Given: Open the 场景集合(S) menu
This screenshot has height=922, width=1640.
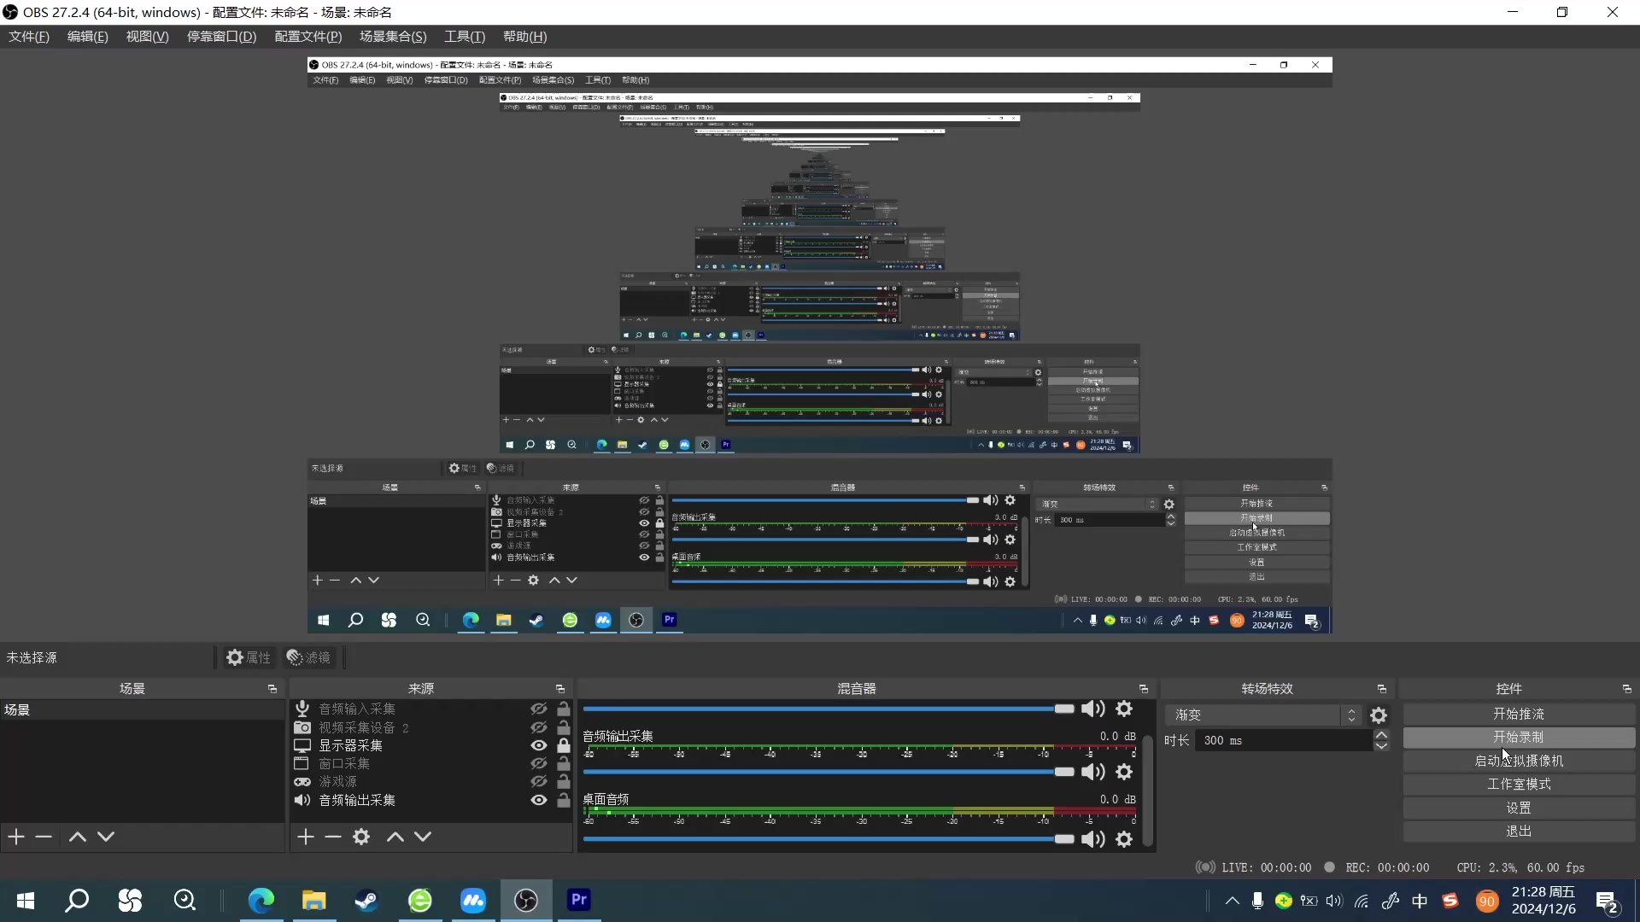Looking at the screenshot, I should (x=392, y=37).
